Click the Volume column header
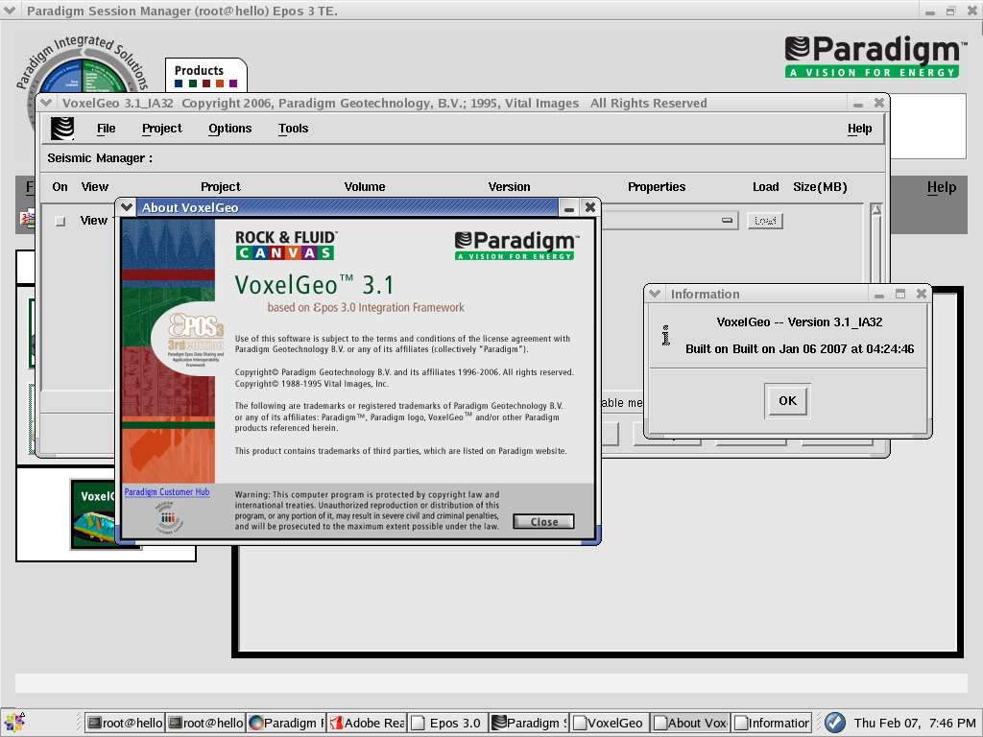 click(365, 187)
